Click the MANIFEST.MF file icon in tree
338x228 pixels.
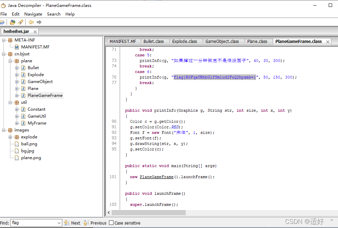(x=17, y=47)
